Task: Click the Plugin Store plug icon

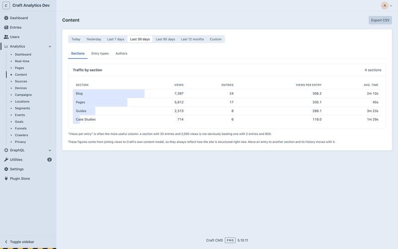Action: click(6, 178)
